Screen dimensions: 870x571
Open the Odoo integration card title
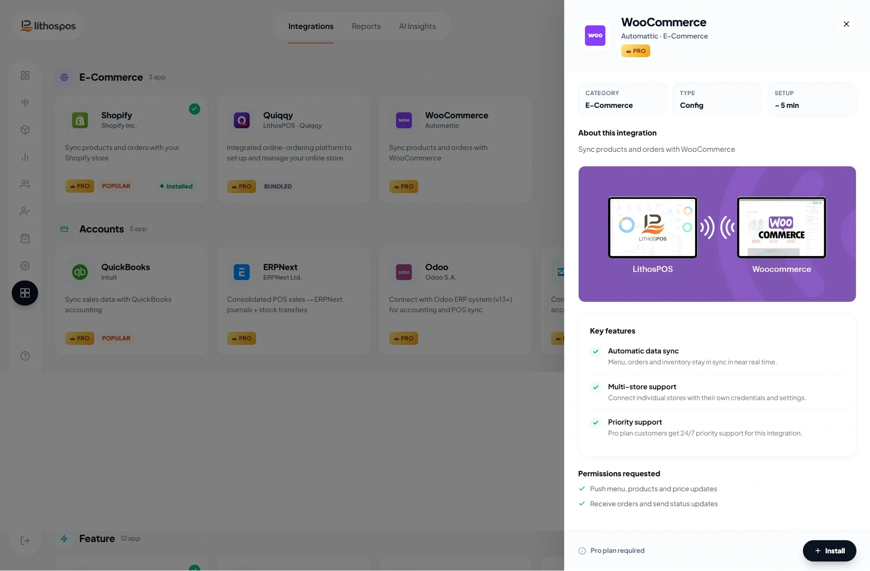(437, 267)
